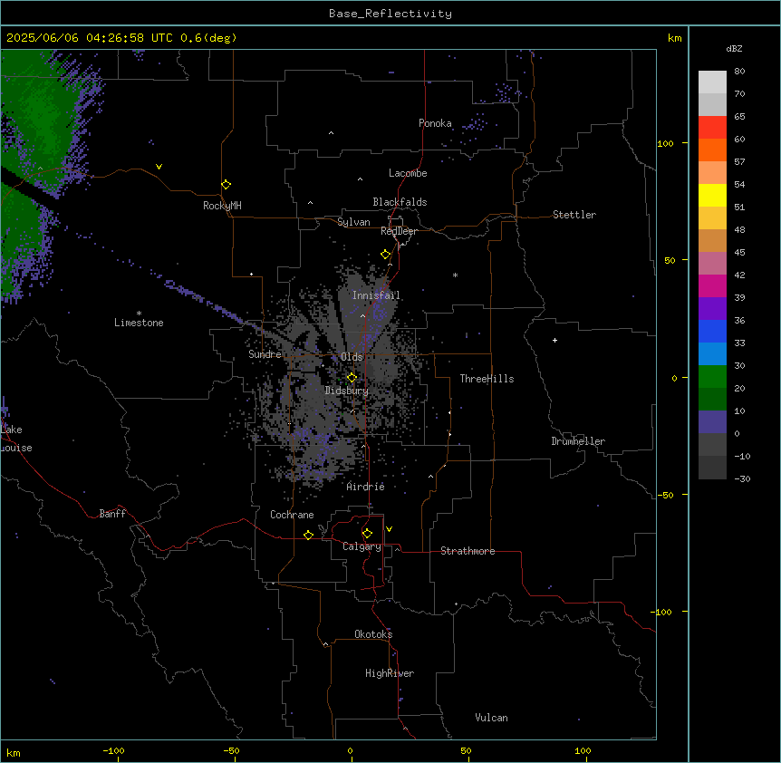Click the white plus marker east of ThreeHills
Image resolution: width=781 pixels, height=763 pixels.
[x=554, y=340]
